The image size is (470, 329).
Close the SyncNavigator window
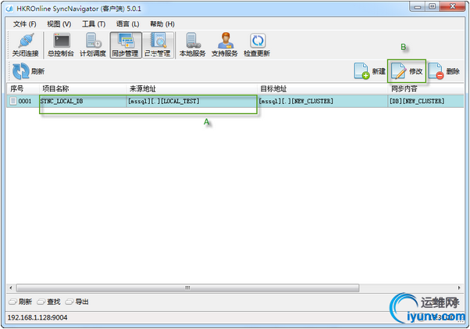click(453, 6)
